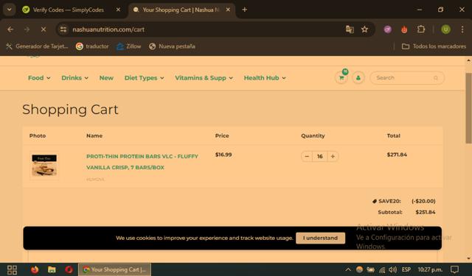
Task: Launch Firefox from the taskbar
Action: [35, 269]
